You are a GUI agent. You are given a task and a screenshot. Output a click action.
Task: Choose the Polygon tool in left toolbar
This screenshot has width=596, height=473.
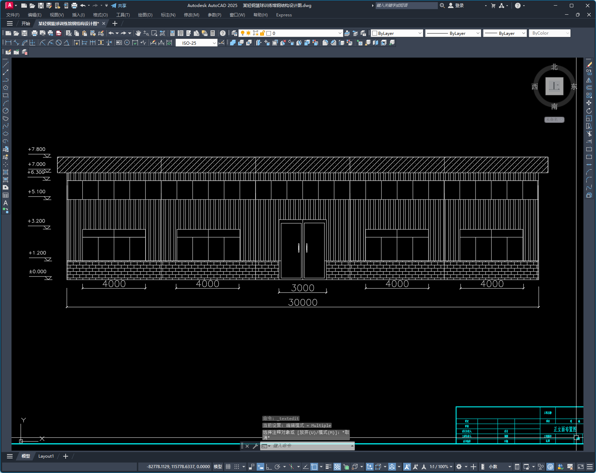(6, 88)
